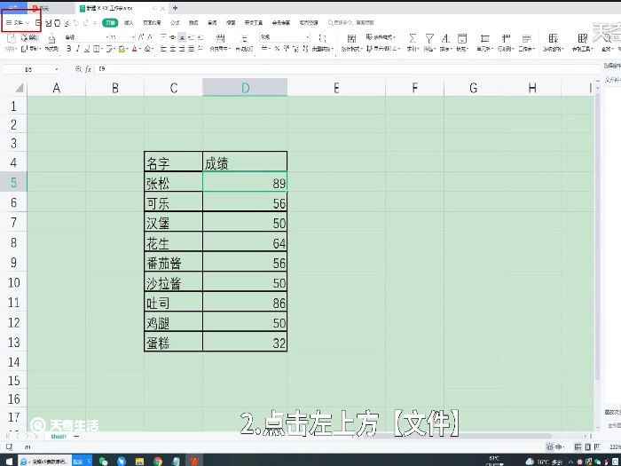Viewport: 621px width, 466px height.
Task: Switch to the 页面布局 ribbon tab
Action: tap(152, 23)
